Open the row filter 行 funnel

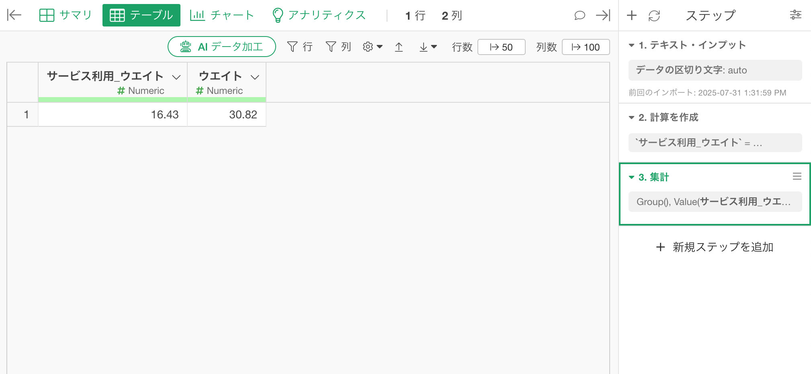[x=300, y=47]
